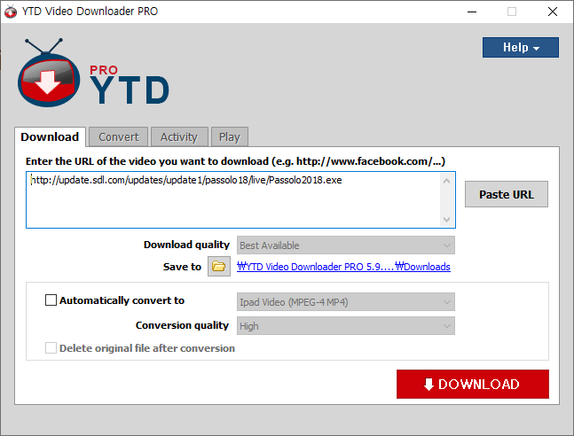Viewport: 574px width, 436px height.
Task: Expand the Ipad Video format dropdown
Action: [x=346, y=302]
